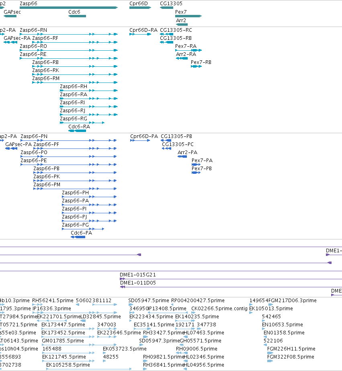Pick transcript Zasp66-RI

72,103
